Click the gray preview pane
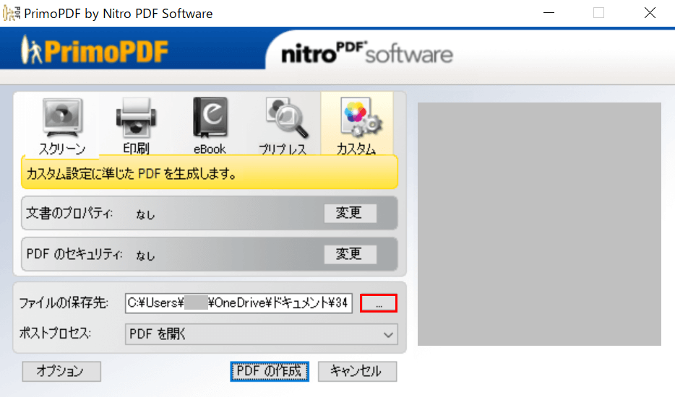Screen dimensions: 675x397 (539, 224)
